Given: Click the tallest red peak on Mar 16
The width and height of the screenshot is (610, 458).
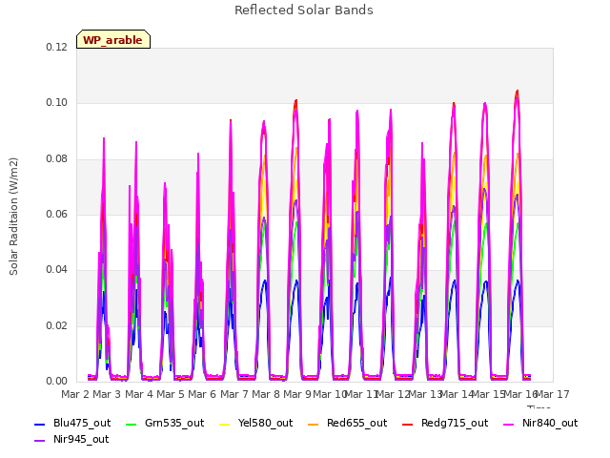Looking at the screenshot, I should 517,92.
